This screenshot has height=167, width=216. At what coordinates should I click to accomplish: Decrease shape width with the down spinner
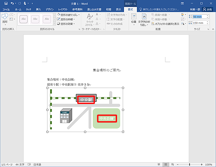pyautogui.click(x=207, y=24)
